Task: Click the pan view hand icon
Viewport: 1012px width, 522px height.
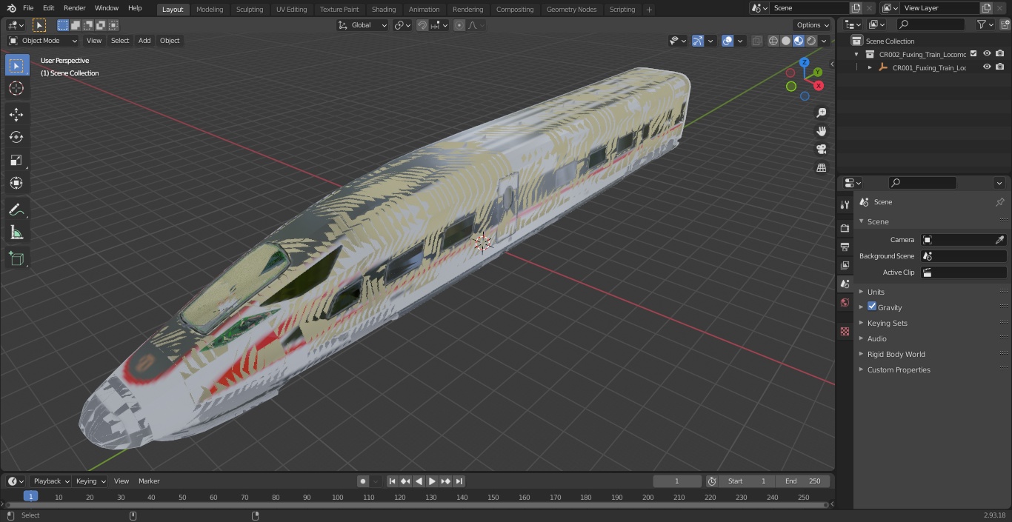Action: 821,131
